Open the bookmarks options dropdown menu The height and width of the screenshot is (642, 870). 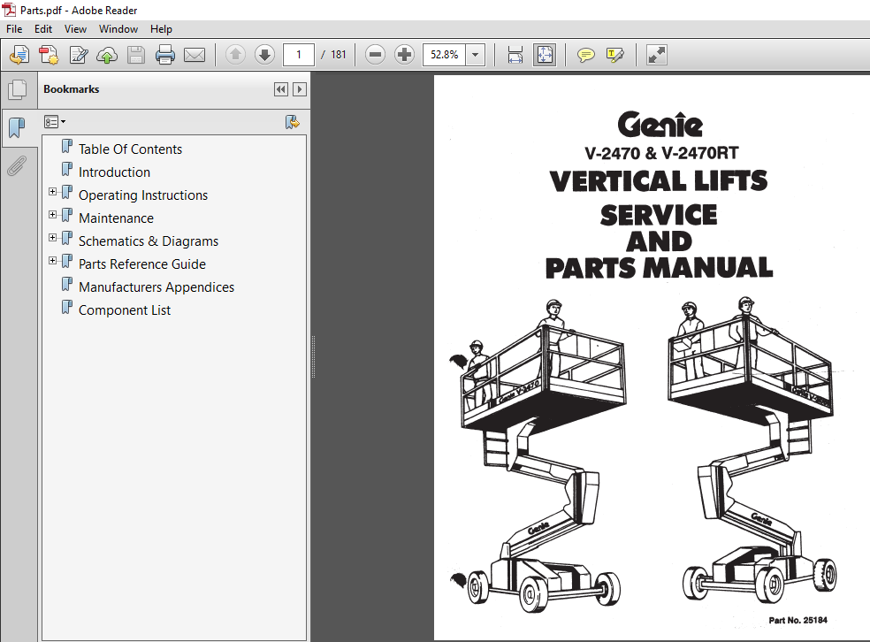tap(55, 121)
